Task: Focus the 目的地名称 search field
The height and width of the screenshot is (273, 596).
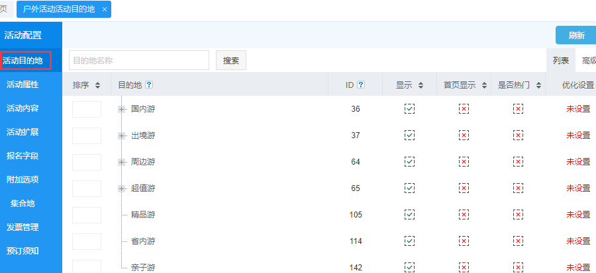Action: (x=138, y=61)
